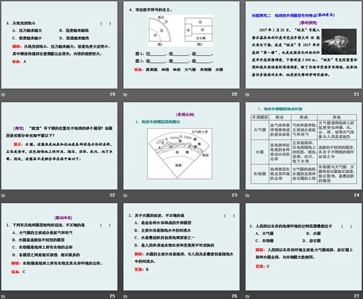Select slide 22 thumbnail with 探究 question

tap(59, 146)
